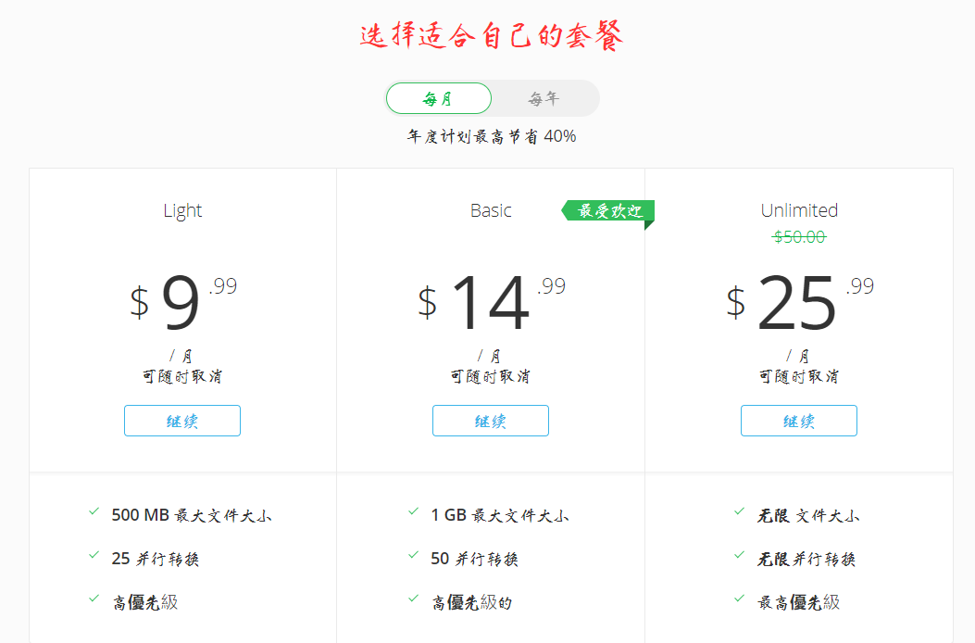Click the strikethrough $50.00 original price
Image resolution: width=975 pixels, height=643 pixels.
click(799, 237)
